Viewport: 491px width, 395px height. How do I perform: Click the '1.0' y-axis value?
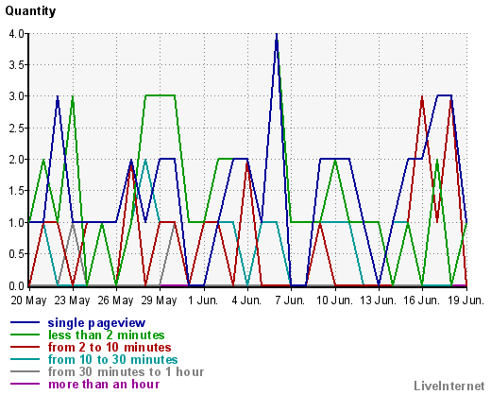[16, 222]
